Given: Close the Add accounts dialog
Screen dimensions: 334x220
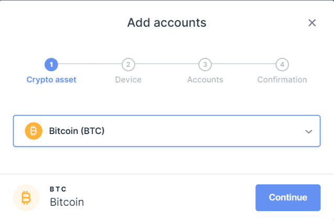Looking at the screenshot, I should click(312, 23).
